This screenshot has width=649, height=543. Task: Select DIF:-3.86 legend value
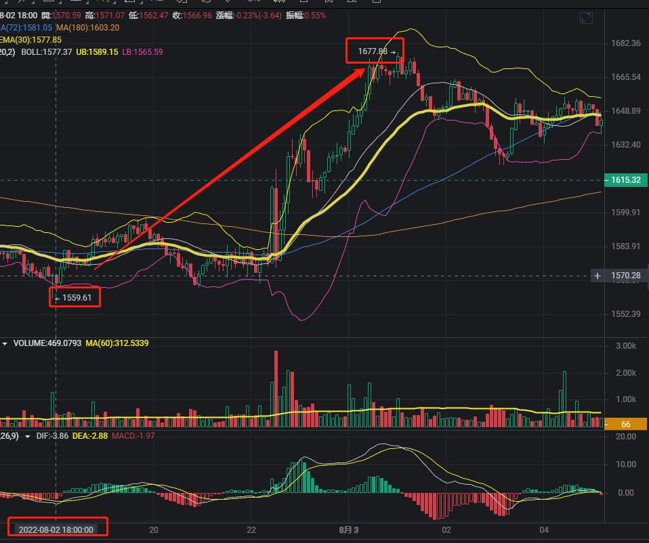coord(52,436)
